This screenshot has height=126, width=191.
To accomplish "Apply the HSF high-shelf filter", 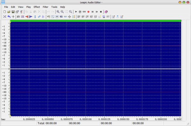I will [x=91, y=17].
